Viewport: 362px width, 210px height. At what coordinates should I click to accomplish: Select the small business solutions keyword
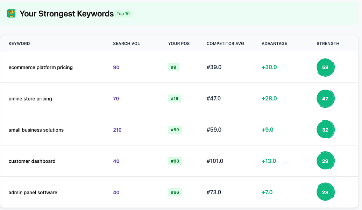point(36,130)
